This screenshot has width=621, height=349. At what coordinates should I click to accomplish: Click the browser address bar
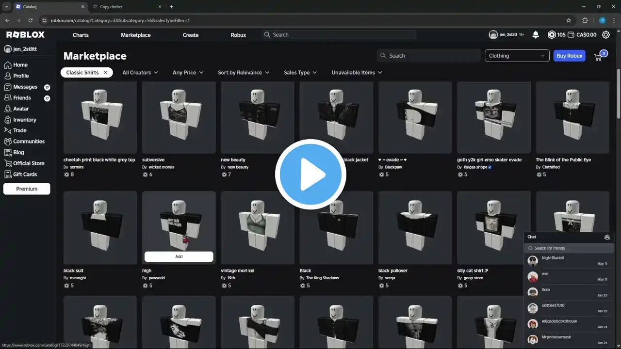coord(301,20)
